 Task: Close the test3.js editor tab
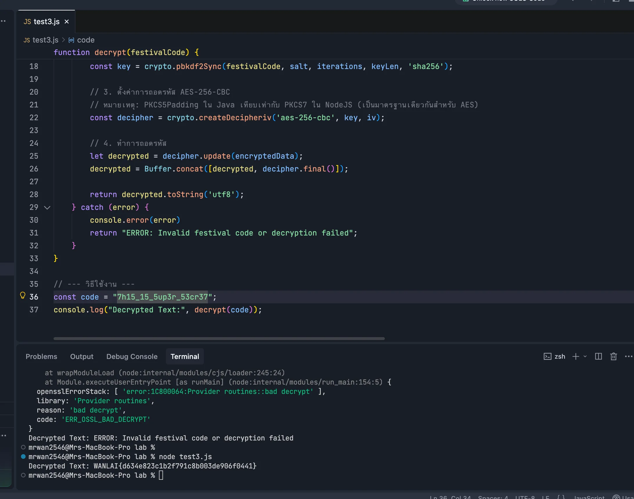point(67,22)
